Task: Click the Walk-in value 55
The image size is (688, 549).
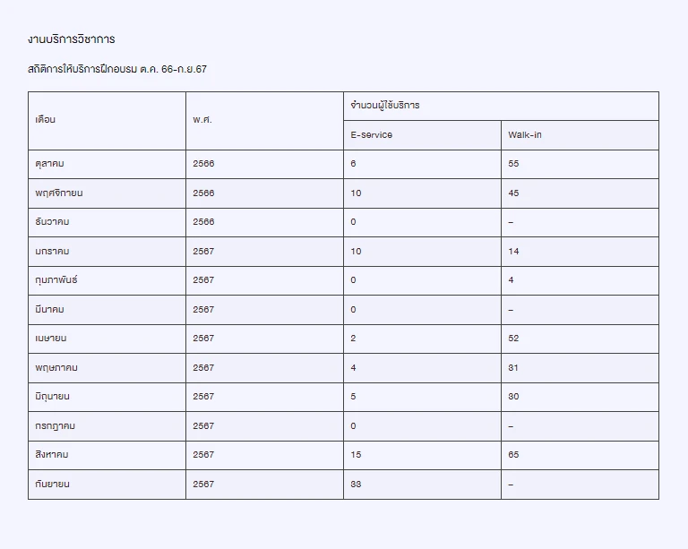Action: (513, 164)
